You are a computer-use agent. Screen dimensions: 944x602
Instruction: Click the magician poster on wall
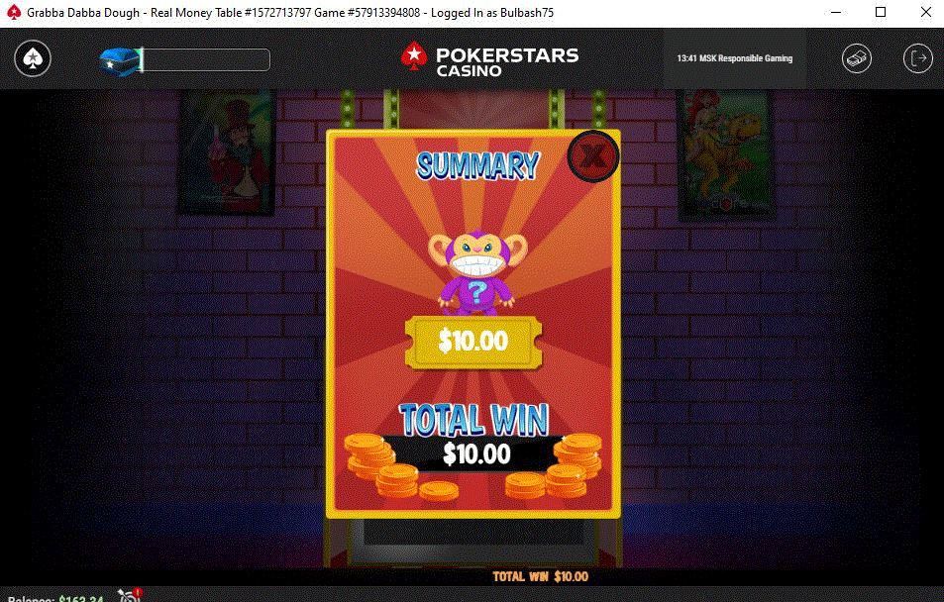coord(228,152)
